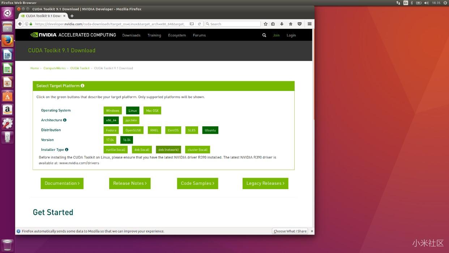Click the Login link
Viewport: 449px width, 253px height.
point(291,35)
